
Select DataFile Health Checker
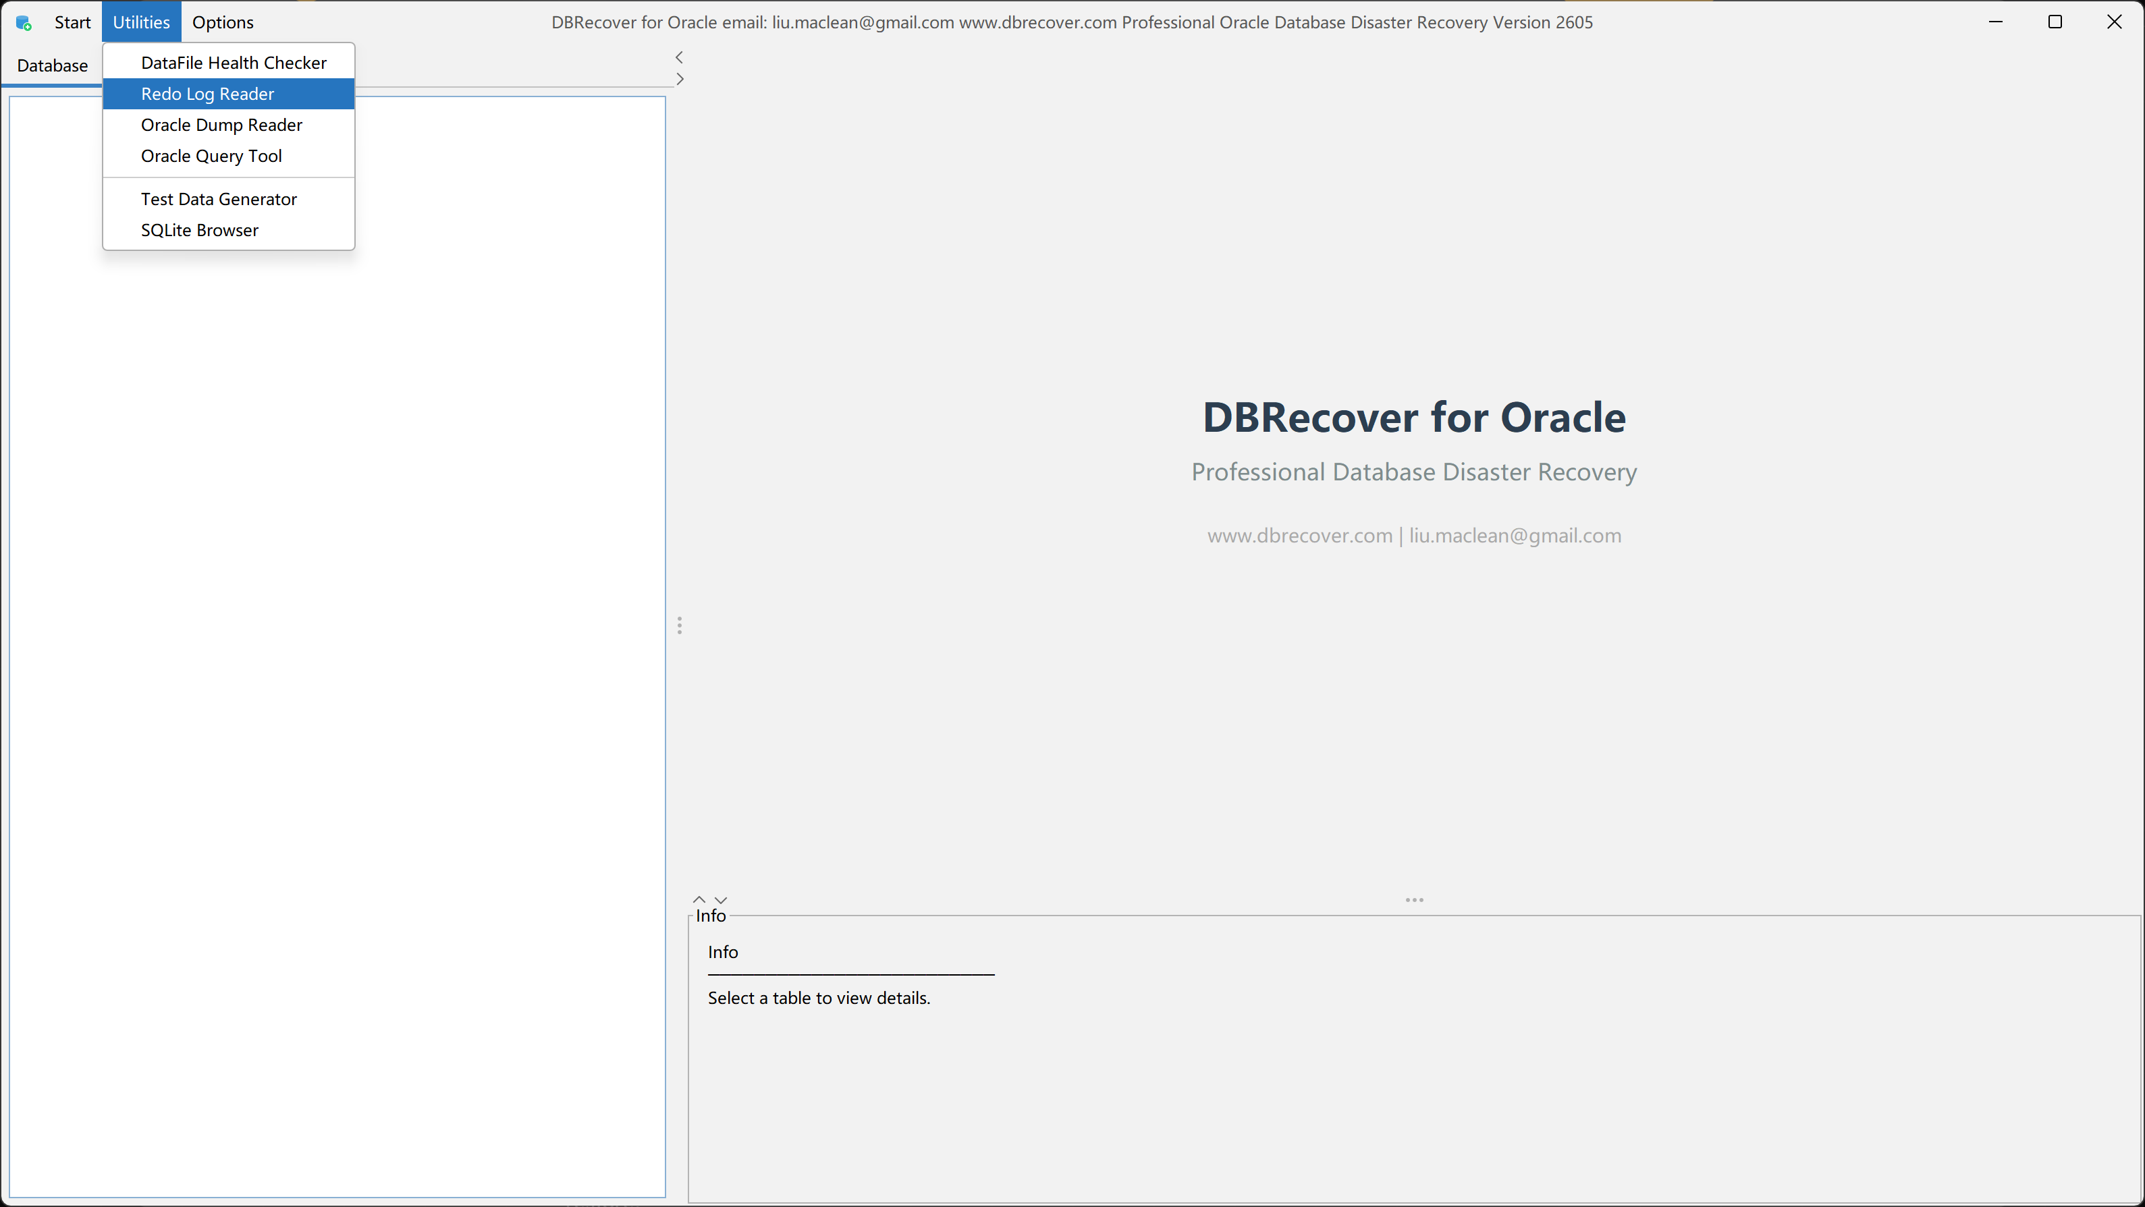229,63
